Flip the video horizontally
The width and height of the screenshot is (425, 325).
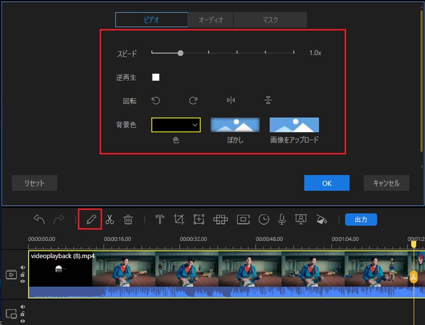pyautogui.click(x=231, y=101)
